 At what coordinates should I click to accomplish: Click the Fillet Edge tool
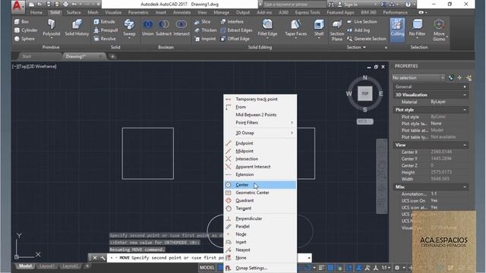click(267, 29)
